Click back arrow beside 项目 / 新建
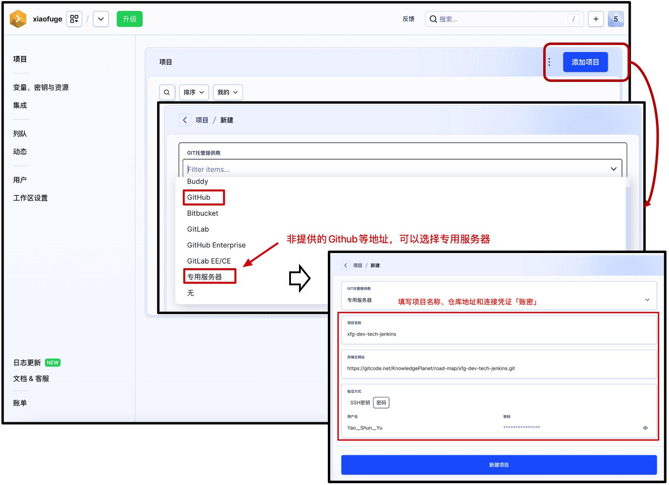This screenshot has height=485, width=669. [x=185, y=120]
